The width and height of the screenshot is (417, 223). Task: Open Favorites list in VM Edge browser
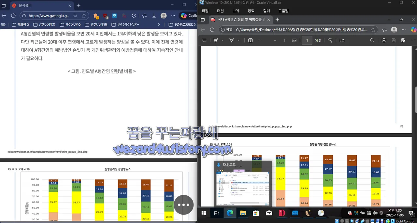click(x=385, y=30)
